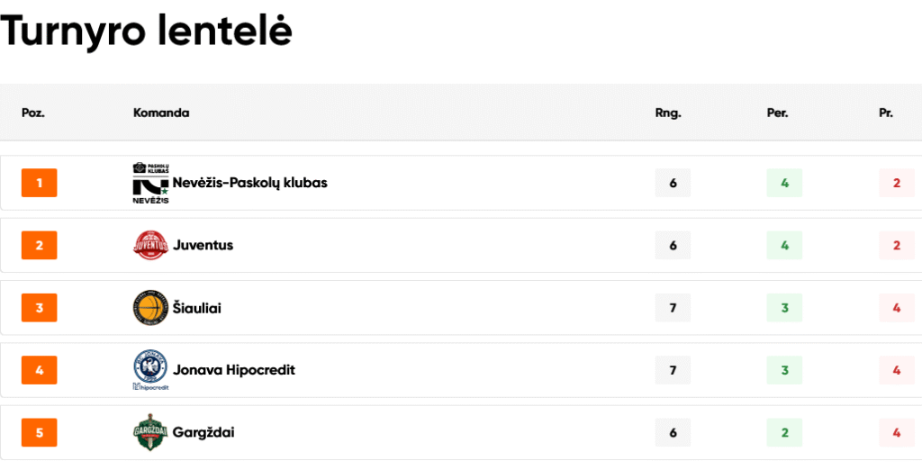
Task: Click the Turnyro lentelė heading
Action: point(147,32)
